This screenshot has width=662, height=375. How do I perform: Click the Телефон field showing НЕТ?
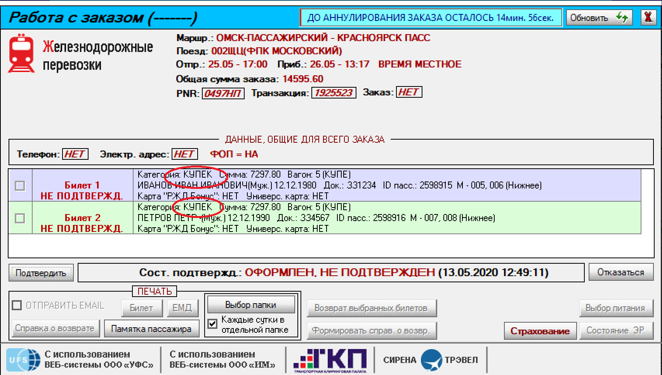[75, 154]
